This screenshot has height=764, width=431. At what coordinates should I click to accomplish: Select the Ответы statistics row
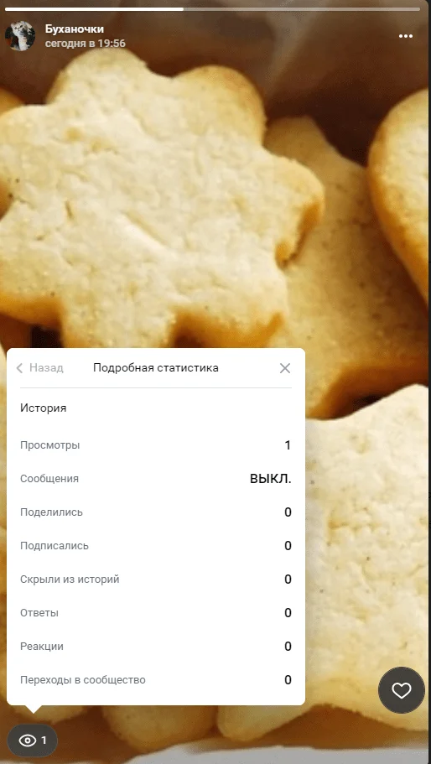156,613
